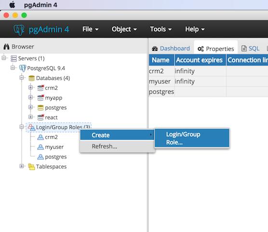Click the Login/Group Roles users icon
This screenshot has width=268, height=232.
(x=32, y=127)
